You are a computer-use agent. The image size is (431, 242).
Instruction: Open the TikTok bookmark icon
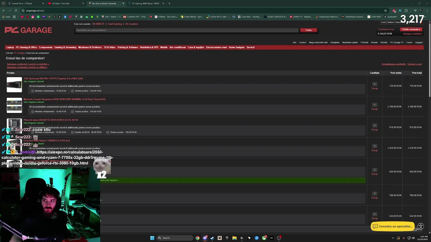click(60, 17)
